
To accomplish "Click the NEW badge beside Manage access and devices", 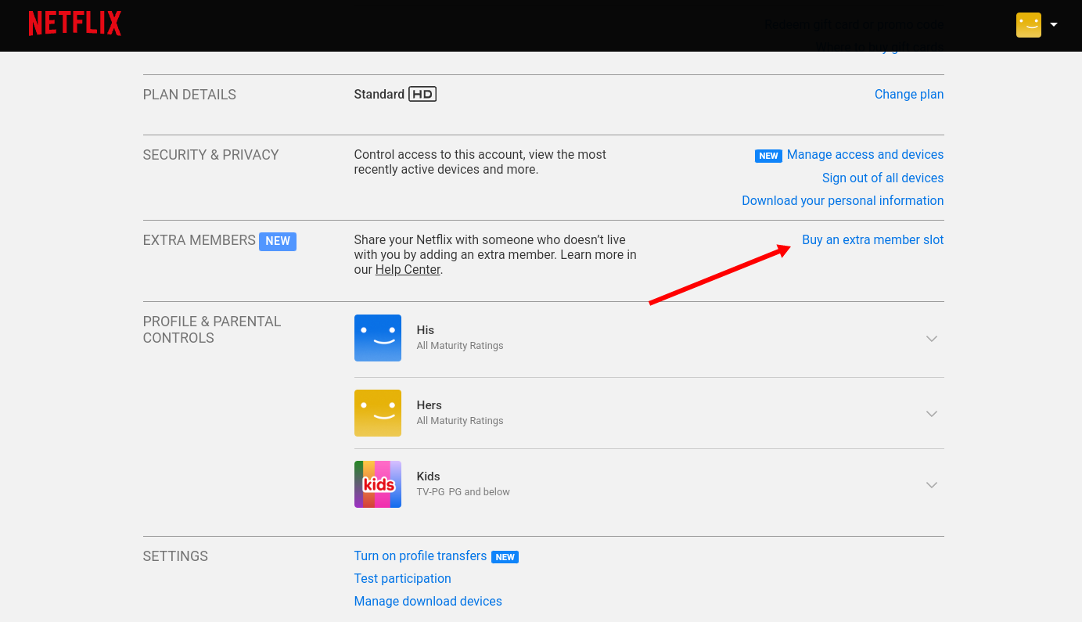I will [767, 156].
